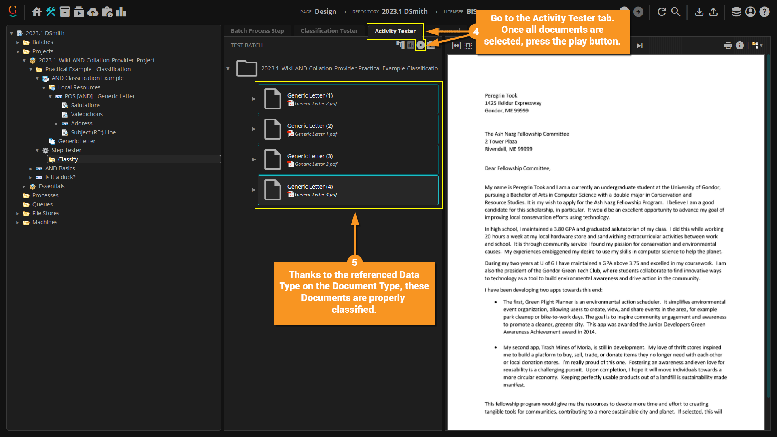This screenshot has height=437, width=777.
Task: Open the bar chart Stats icon
Action: pyautogui.click(x=121, y=12)
